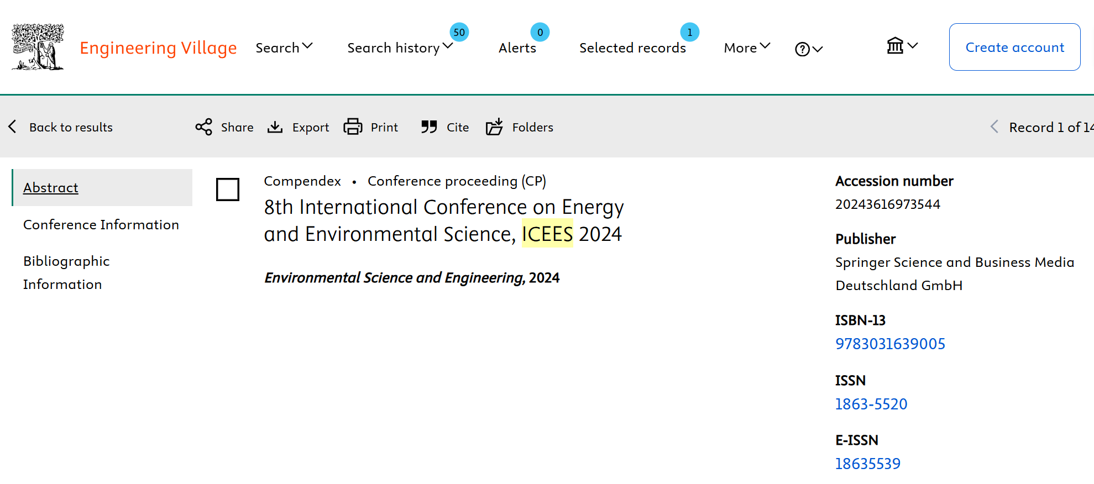Click the 1 selected records badge

click(x=690, y=32)
